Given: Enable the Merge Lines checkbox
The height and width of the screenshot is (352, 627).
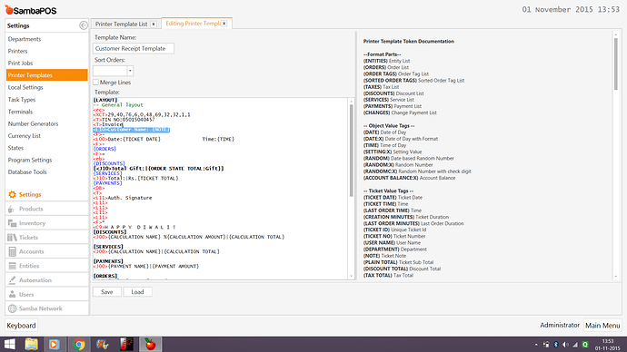Looking at the screenshot, I should (x=95, y=83).
